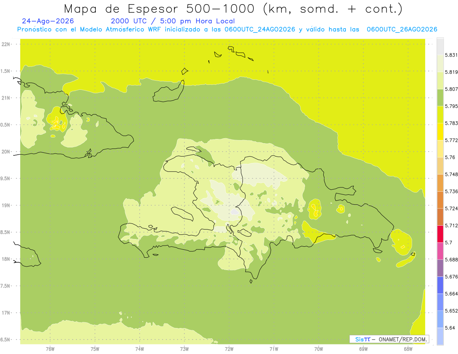Click the legend value "5.831"
The height and width of the screenshot is (354, 458).
[x=451, y=55]
